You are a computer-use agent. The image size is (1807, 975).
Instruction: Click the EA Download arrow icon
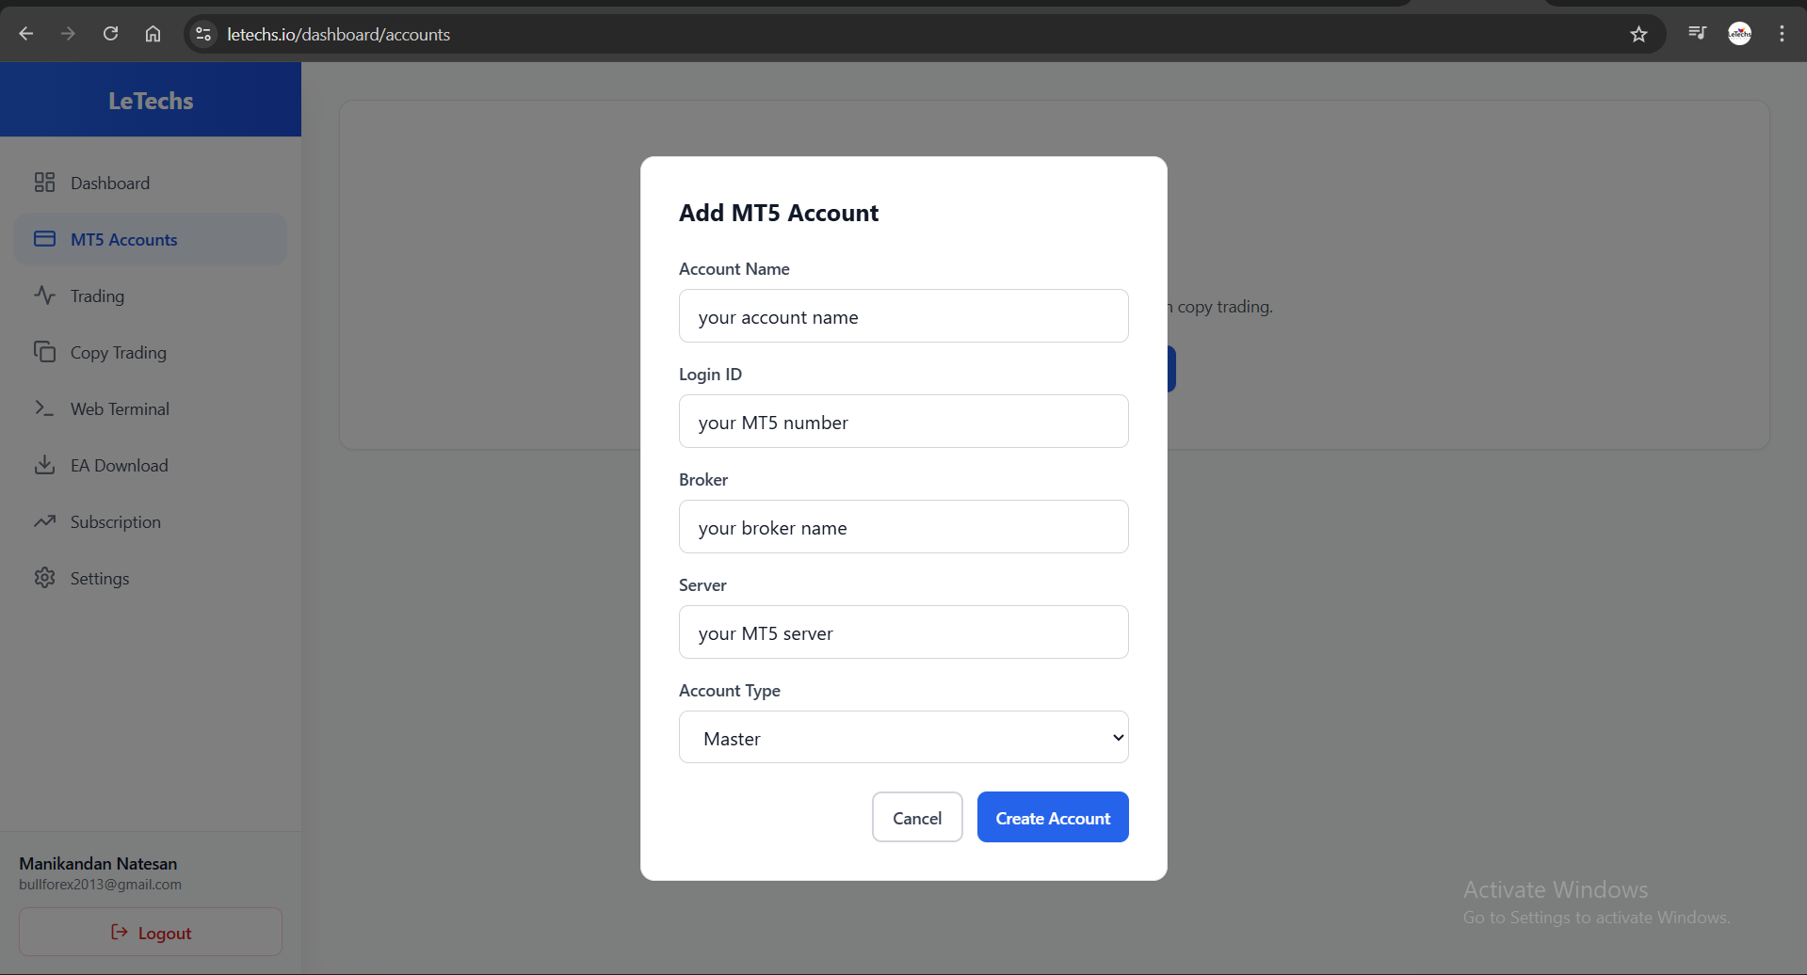44,465
